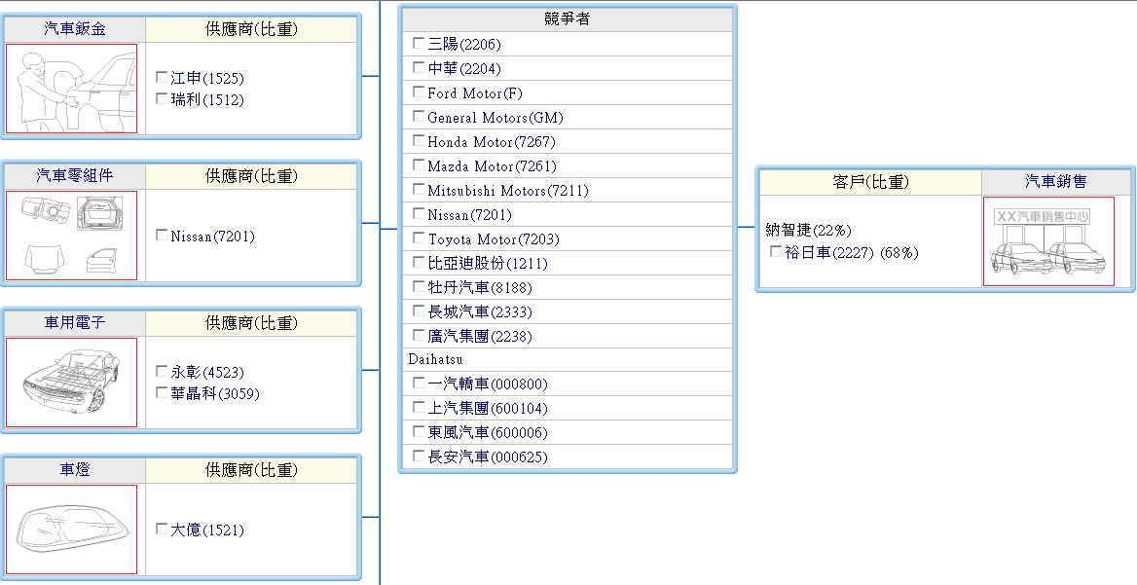The width and height of the screenshot is (1137, 585).
Task: Open the 三陽(2206) competitor link
Action: point(464,44)
